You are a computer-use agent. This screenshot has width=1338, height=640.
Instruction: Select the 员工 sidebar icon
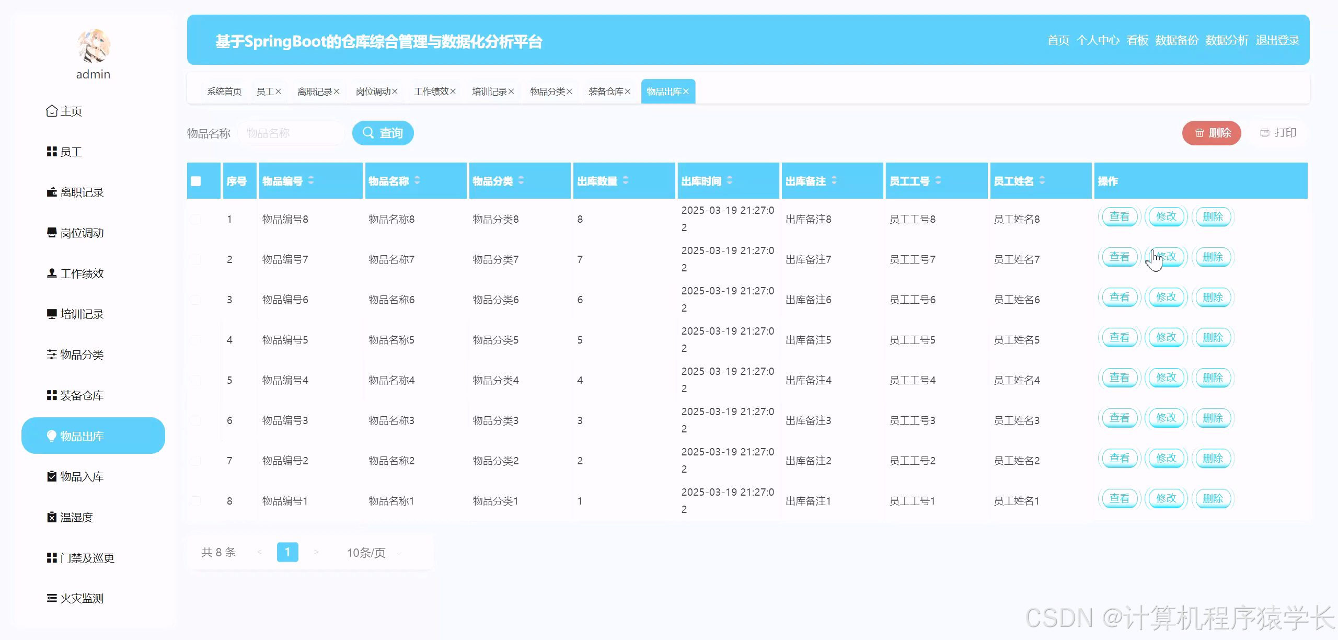click(51, 152)
